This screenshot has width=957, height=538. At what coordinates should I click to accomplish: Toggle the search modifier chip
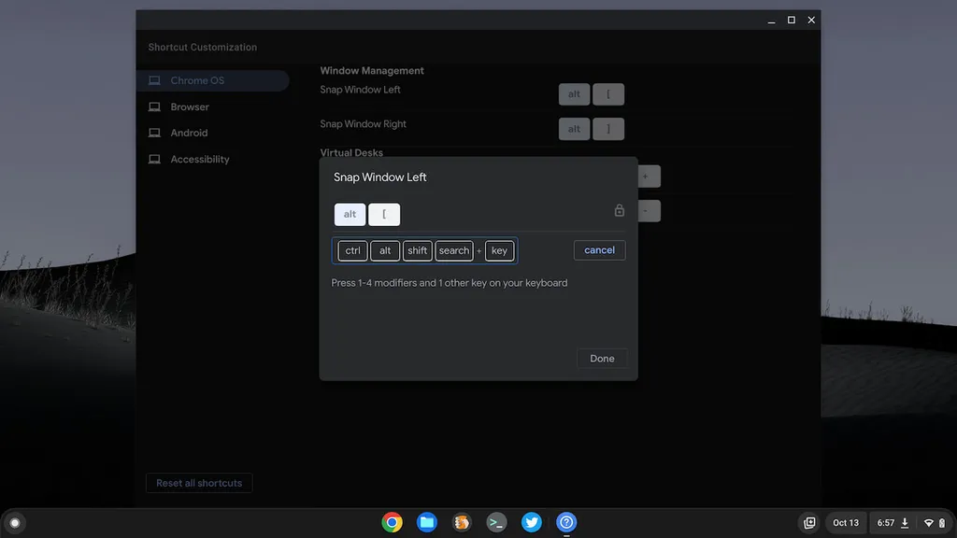pyautogui.click(x=453, y=250)
